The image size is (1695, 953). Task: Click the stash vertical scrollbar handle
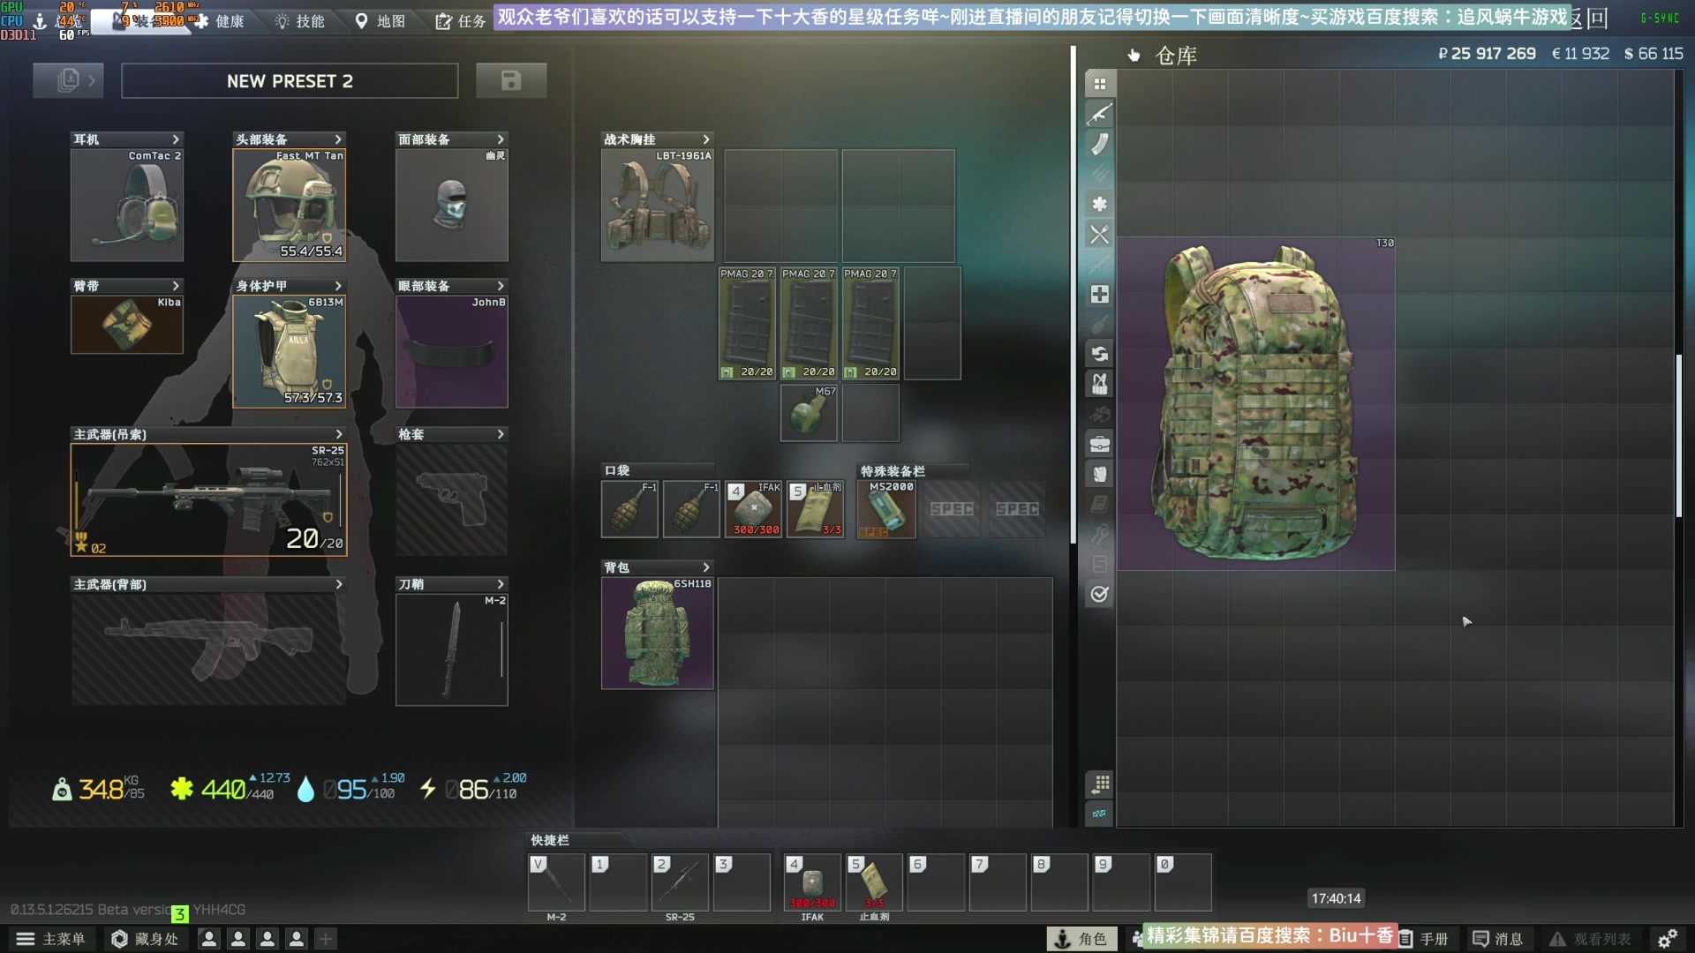coord(1678,435)
